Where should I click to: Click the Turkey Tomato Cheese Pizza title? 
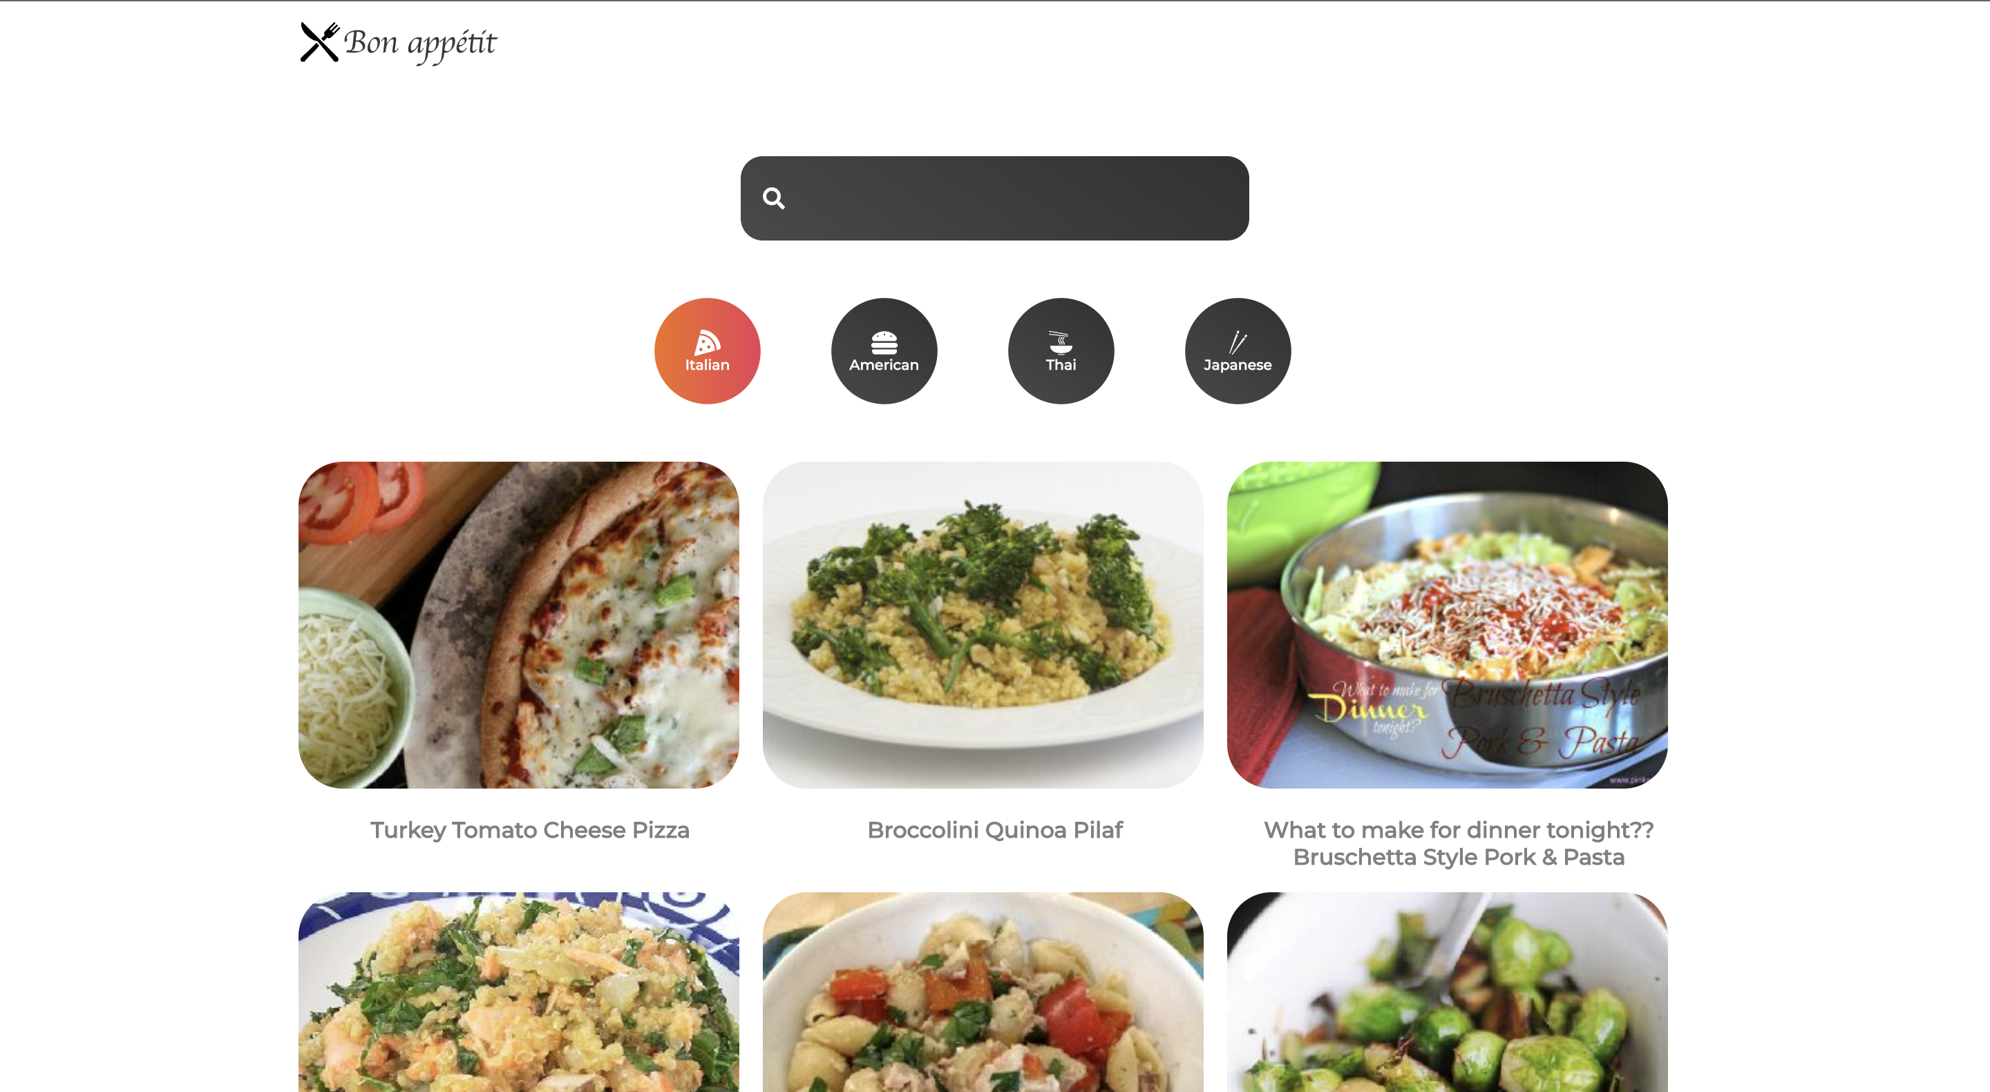(x=530, y=830)
